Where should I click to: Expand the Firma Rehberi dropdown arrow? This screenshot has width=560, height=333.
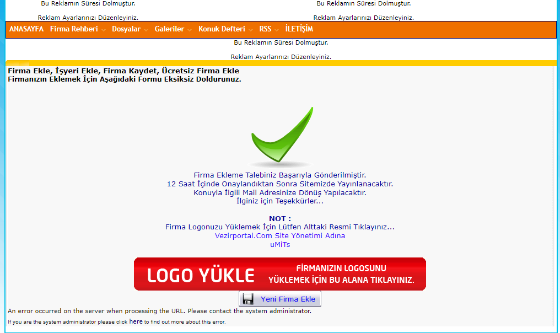(104, 30)
